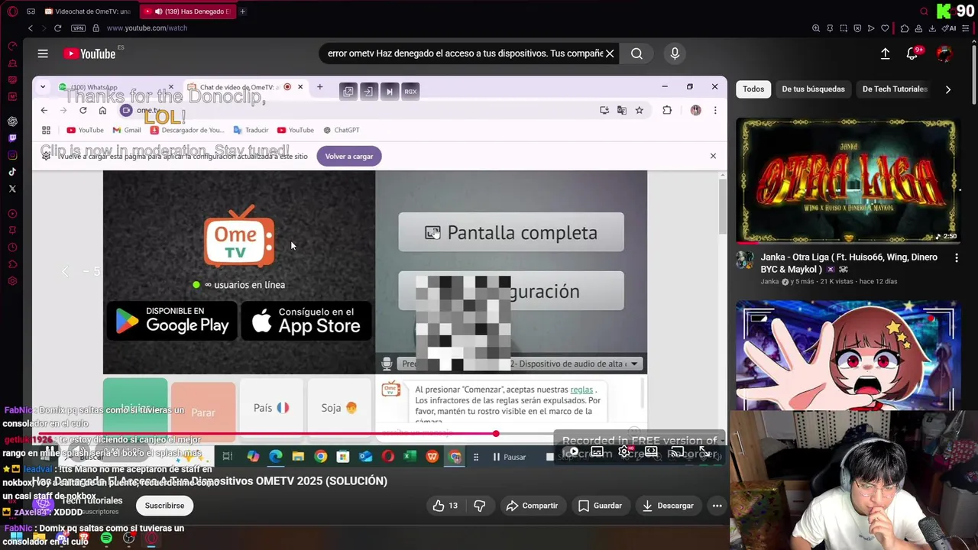Open ChatGPT in the Opera sidebar

point(12,121)
